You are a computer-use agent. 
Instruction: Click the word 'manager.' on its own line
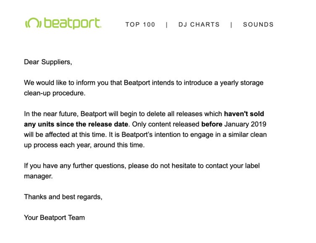[x=38, y=176]
